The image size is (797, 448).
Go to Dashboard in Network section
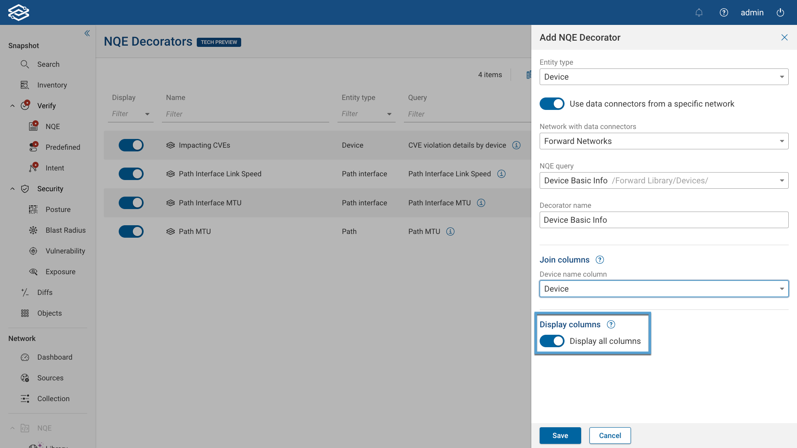[x=55, y=357]
